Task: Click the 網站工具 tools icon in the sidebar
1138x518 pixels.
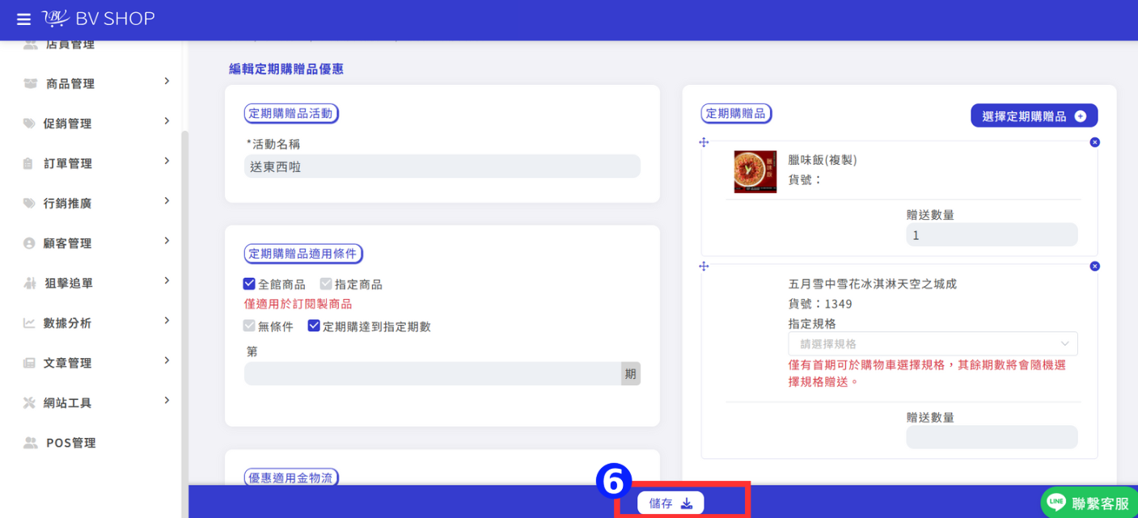Action: (x=29, y=402)
